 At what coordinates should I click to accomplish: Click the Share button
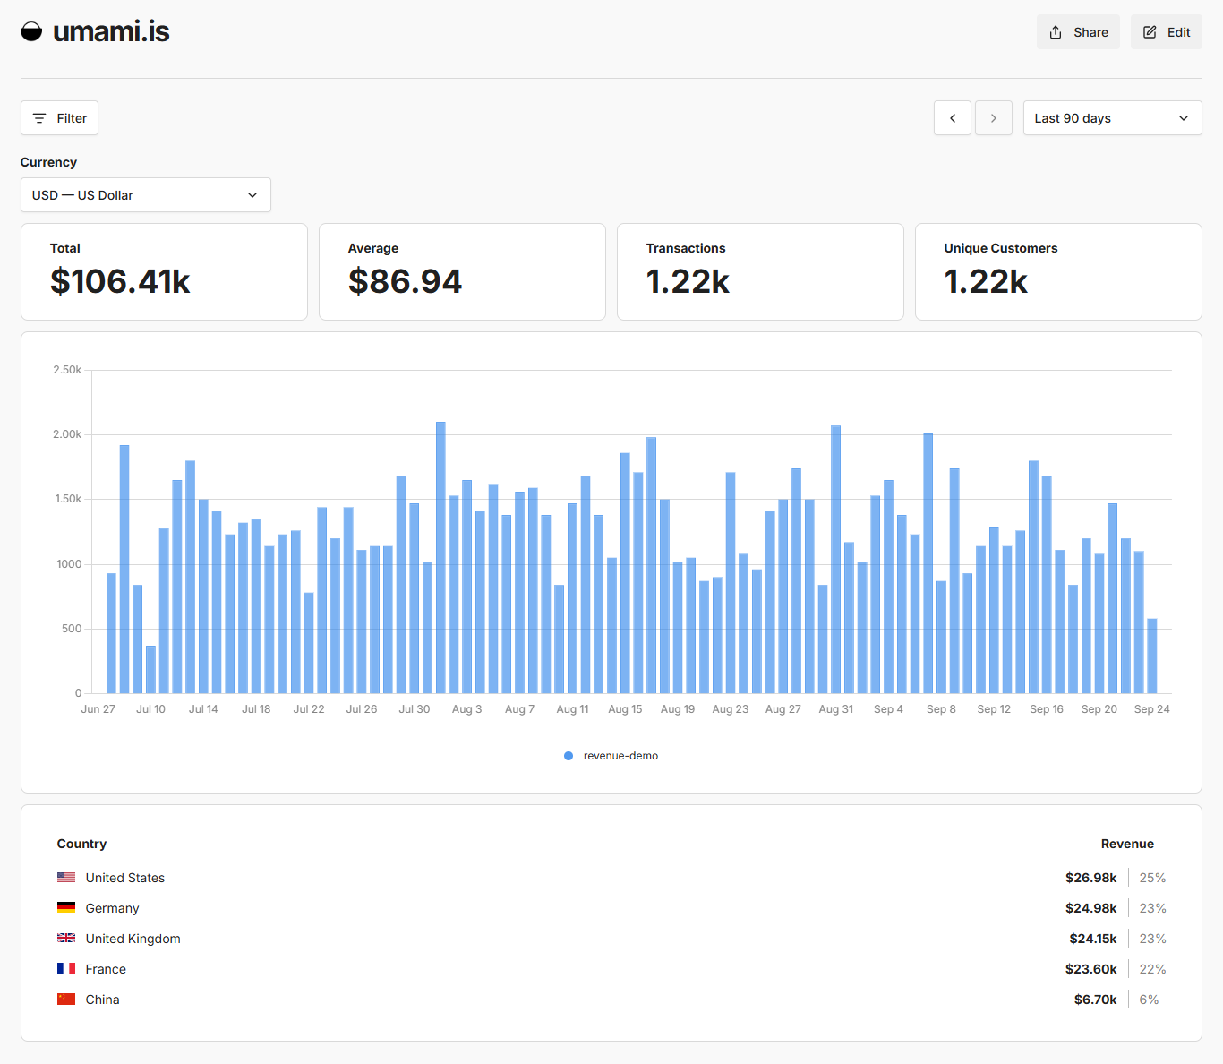tap(1078, 32)
